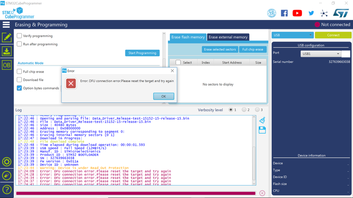This screenshot has width=353, height=198.
Task: Click the Index column header
Action: 206,62
